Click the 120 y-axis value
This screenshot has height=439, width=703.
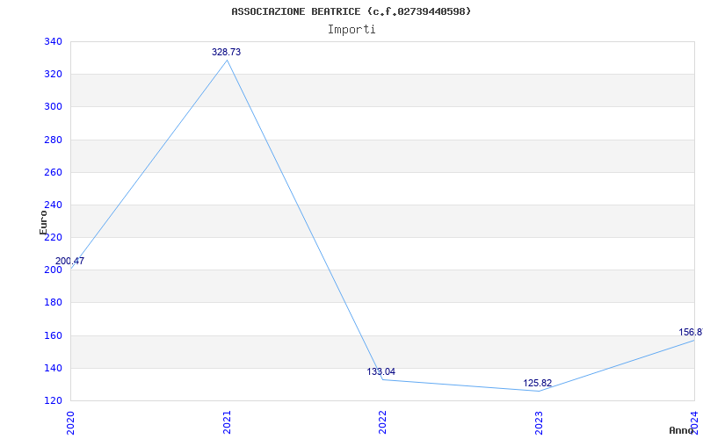click(x=53, y=400)
